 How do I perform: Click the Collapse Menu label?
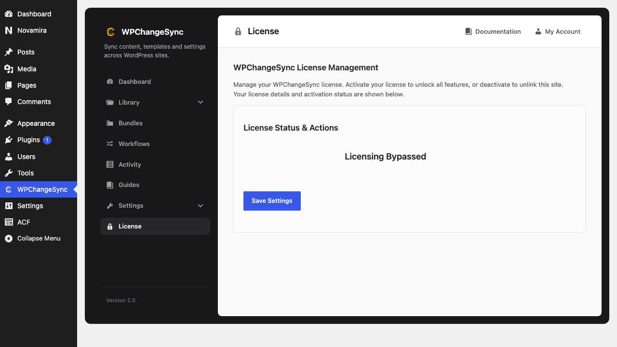(x=39, y=239)
